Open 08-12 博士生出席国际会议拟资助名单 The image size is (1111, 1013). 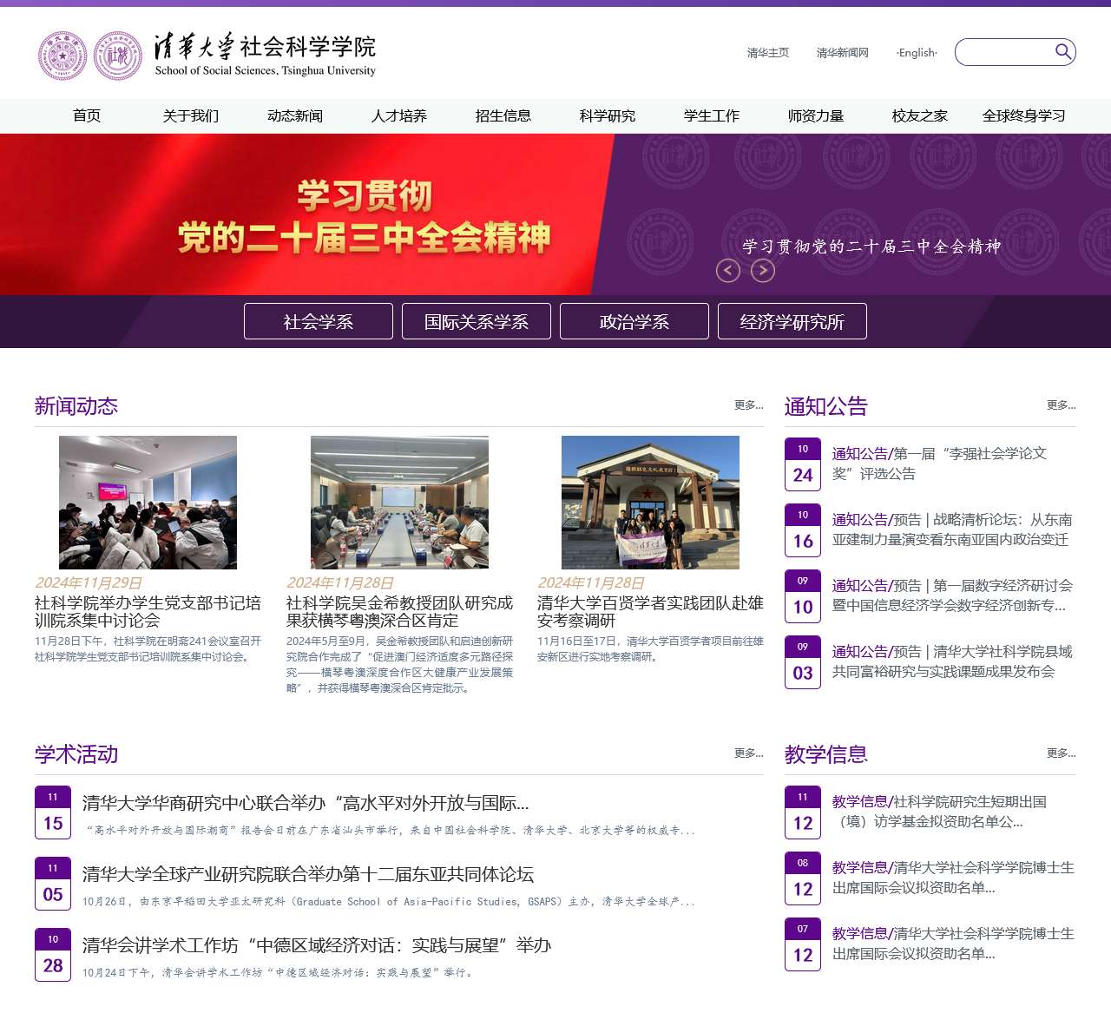[953, 878]
